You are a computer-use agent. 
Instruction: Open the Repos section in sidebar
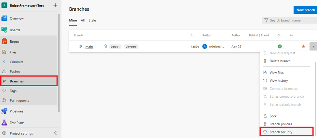pyautogui.click(x=15, y=41)
